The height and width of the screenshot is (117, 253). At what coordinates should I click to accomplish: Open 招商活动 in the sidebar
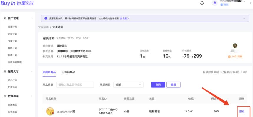12,87
